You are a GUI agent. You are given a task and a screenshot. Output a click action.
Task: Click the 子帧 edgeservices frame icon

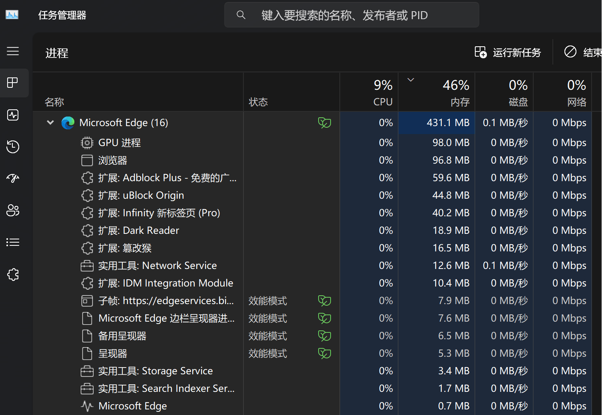[87, 301]
